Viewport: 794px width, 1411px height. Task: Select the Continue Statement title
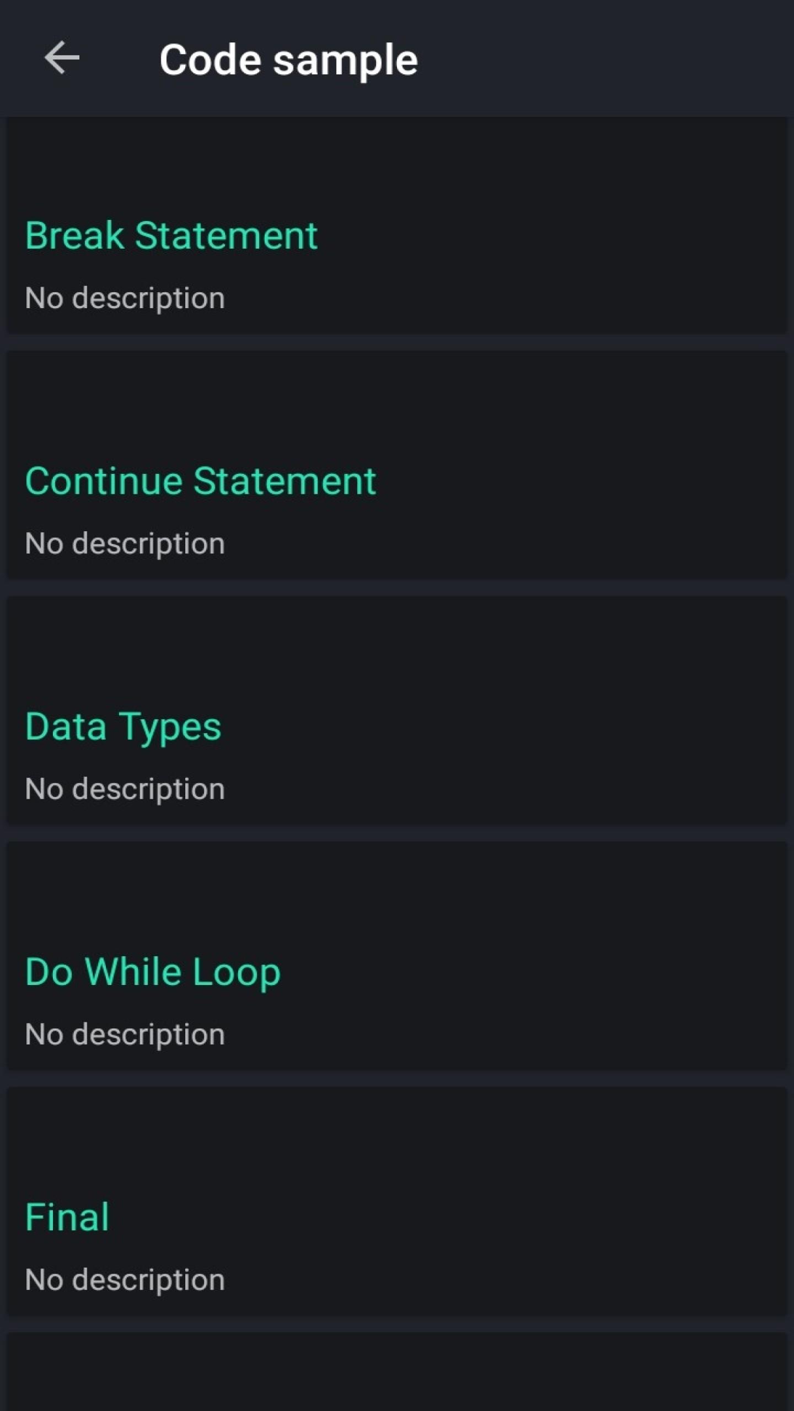pos(201,481)
